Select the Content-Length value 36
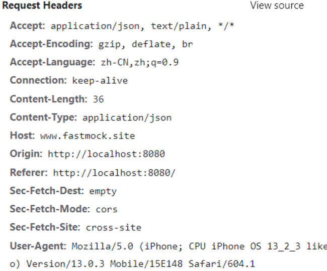The image size is (327, 271). coord(98,99)
